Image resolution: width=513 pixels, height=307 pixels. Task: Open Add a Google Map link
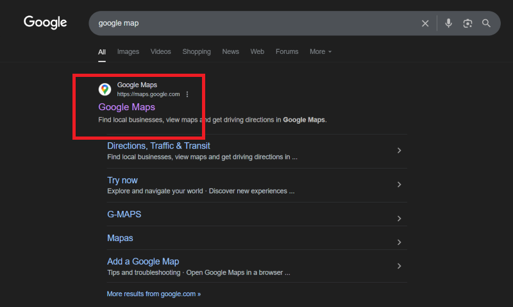143,261
